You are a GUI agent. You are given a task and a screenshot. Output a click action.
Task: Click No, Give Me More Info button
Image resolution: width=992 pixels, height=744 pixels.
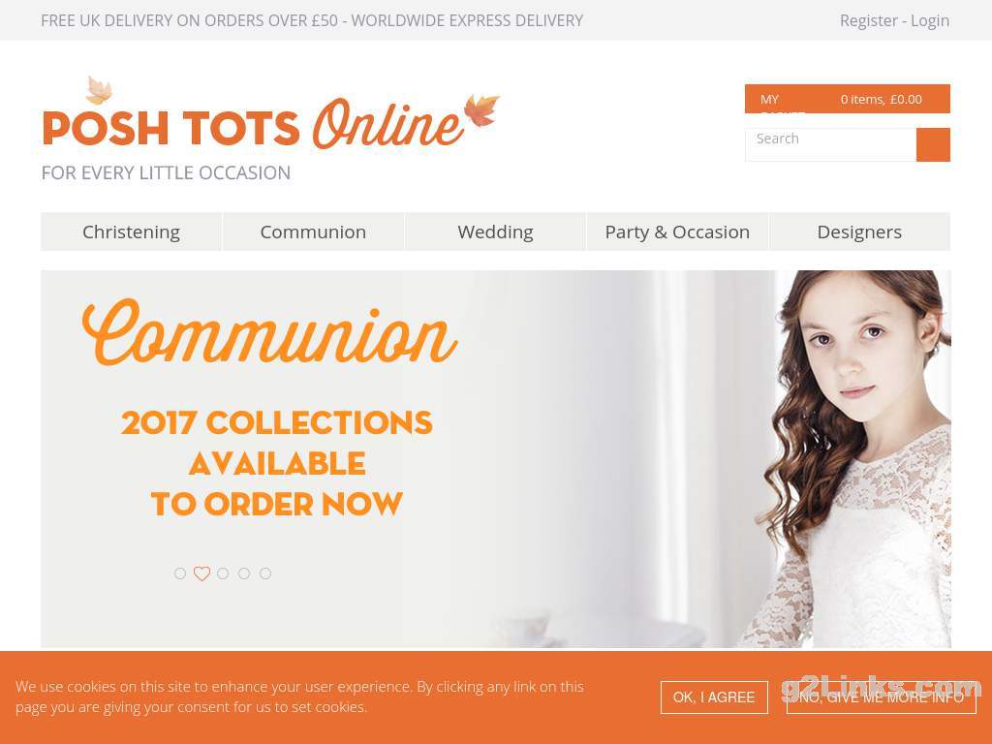tap(882, 697)
